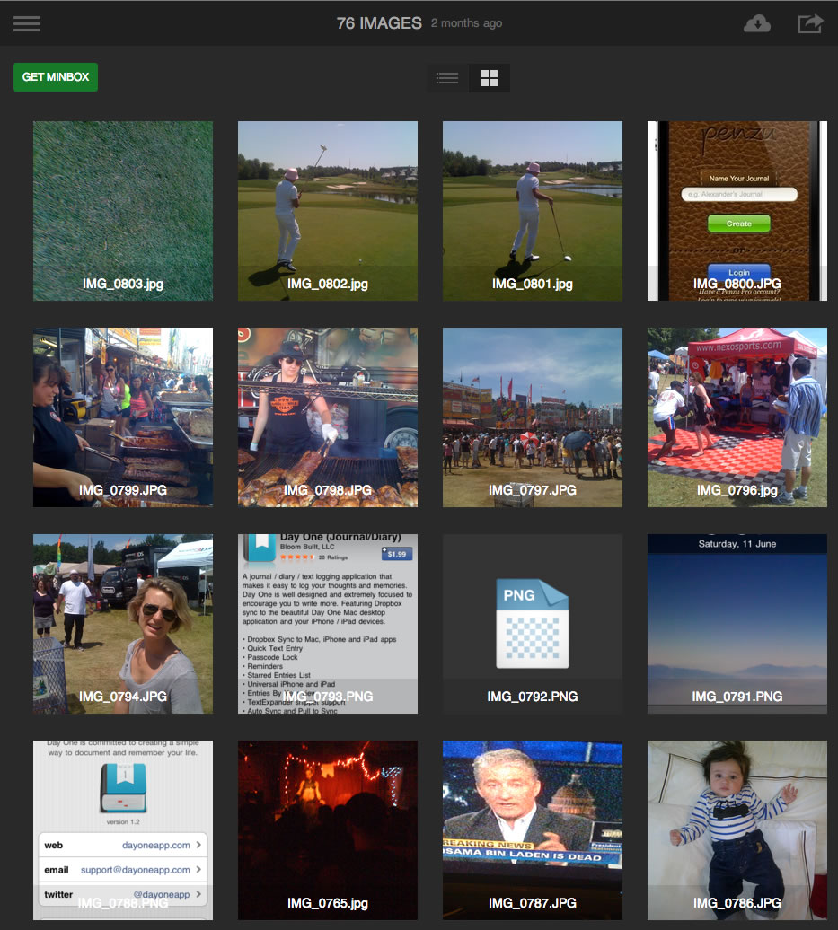The height and width of the screenshot is (930, 838).
Task: Open the PNG file icon for IMG_0792.PNG
Action: [533, 623]
